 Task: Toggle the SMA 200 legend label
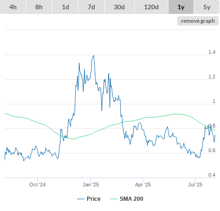click(131, 199)
